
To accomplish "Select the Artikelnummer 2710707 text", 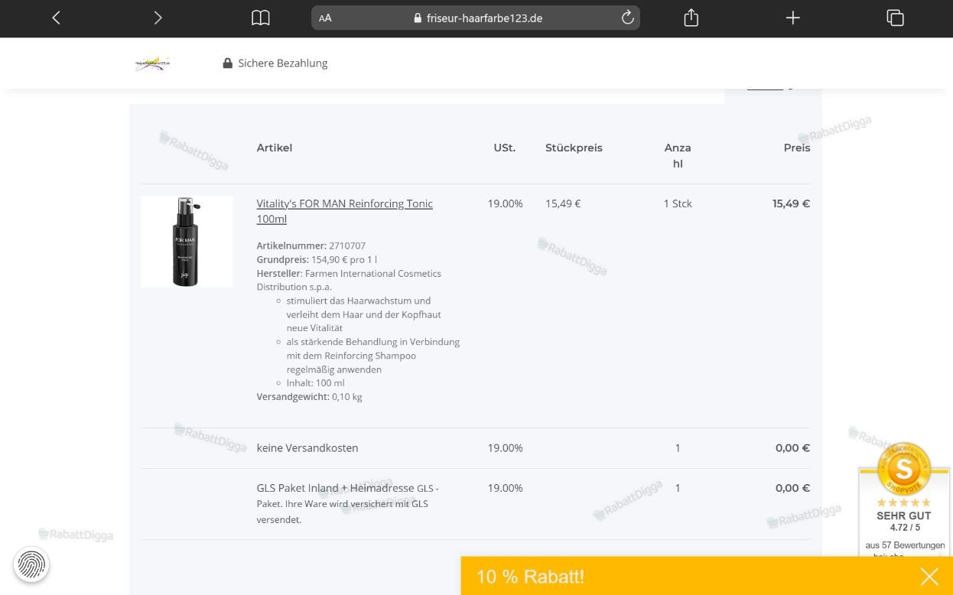I will [311, 245].
